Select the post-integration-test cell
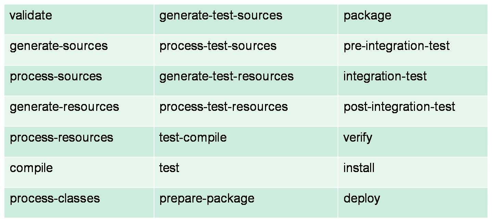 click(x=399, y=107)
